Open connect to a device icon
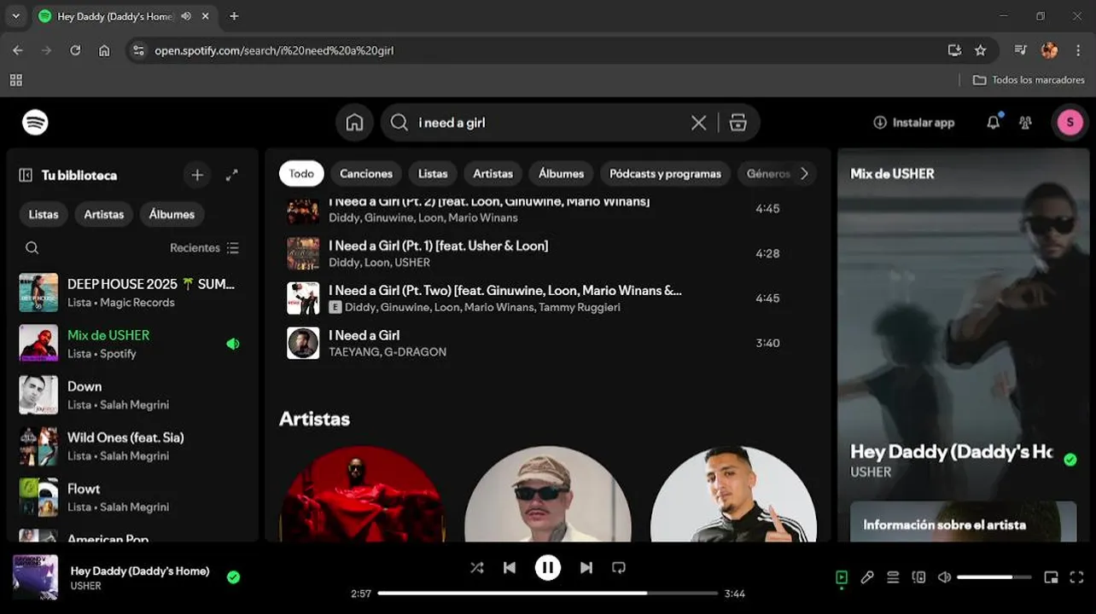Viewport: 1096px width, 614px height. point(918,577)
